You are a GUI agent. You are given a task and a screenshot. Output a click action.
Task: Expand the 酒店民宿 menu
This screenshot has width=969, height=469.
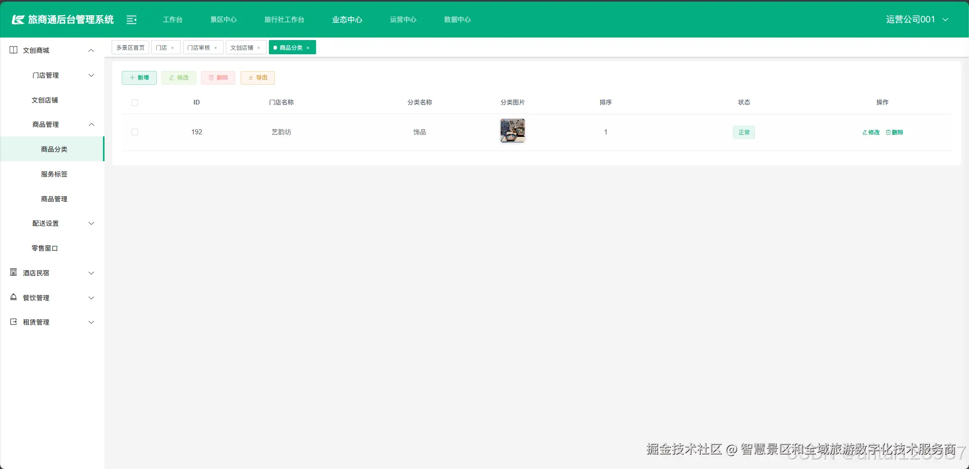click(91, 273)
